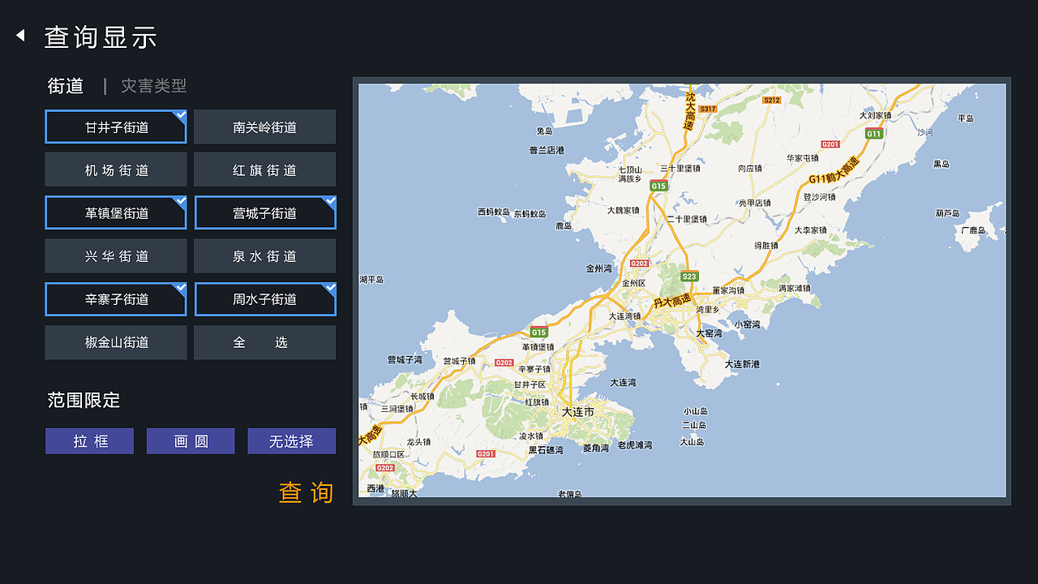Click the G15 highway shield near 七顶山
The width and height of the screenshot is (1038, 584).
[658, 186]
